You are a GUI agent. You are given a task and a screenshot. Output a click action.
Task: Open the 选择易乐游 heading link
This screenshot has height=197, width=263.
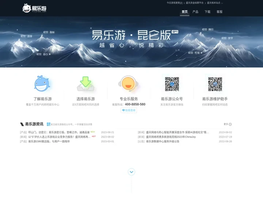tap(85, 99)
